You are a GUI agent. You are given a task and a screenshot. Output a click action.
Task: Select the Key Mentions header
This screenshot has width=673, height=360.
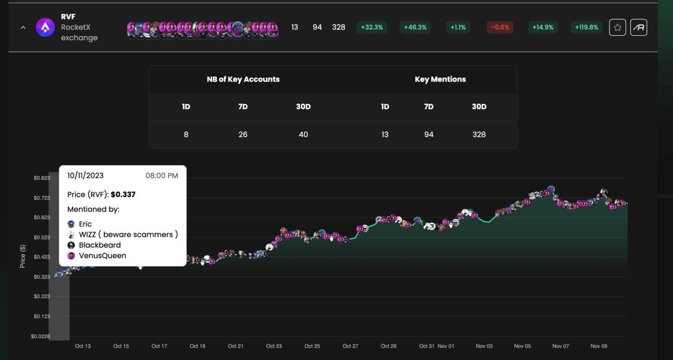coord(440,80)
